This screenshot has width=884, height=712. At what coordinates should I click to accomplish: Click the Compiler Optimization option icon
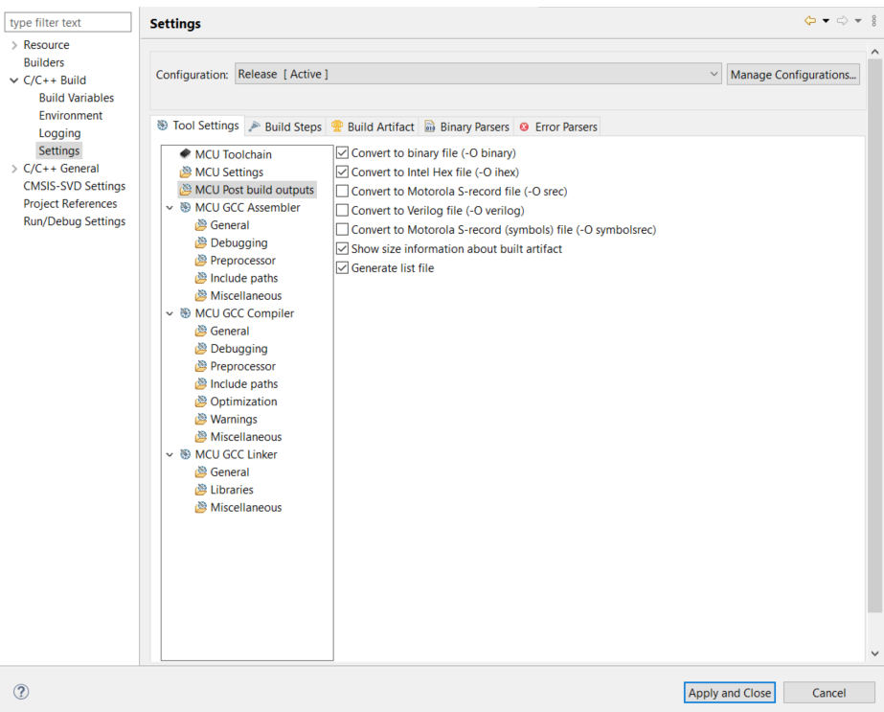tap(201, 402)
